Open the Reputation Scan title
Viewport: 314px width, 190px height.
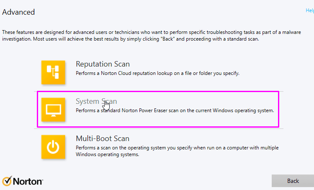tap(103, 64)
